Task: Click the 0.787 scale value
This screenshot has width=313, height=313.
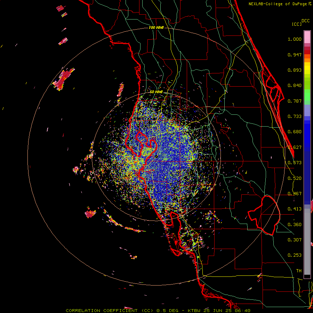Action: click(295, 101)
